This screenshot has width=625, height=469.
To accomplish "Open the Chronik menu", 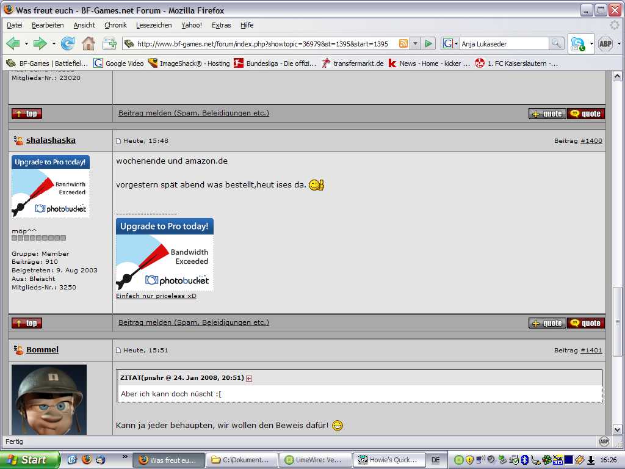I will [x=115, y=25].
